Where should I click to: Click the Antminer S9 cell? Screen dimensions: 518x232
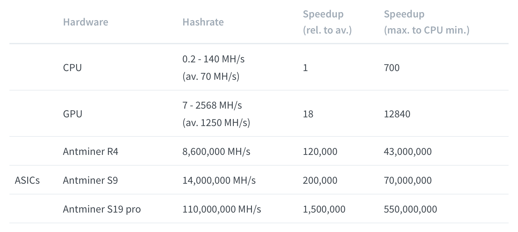click(90, 180)
